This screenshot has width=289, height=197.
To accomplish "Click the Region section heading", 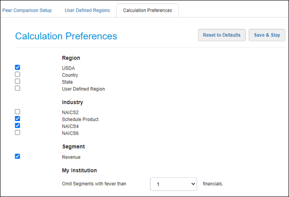I will pos(71,58).
